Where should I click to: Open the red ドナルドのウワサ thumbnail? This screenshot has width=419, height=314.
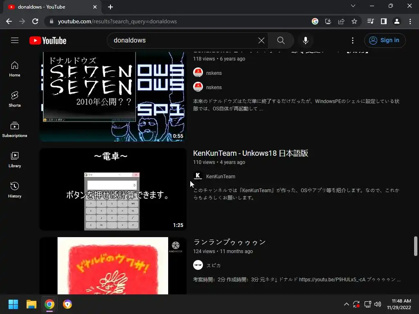113,266
